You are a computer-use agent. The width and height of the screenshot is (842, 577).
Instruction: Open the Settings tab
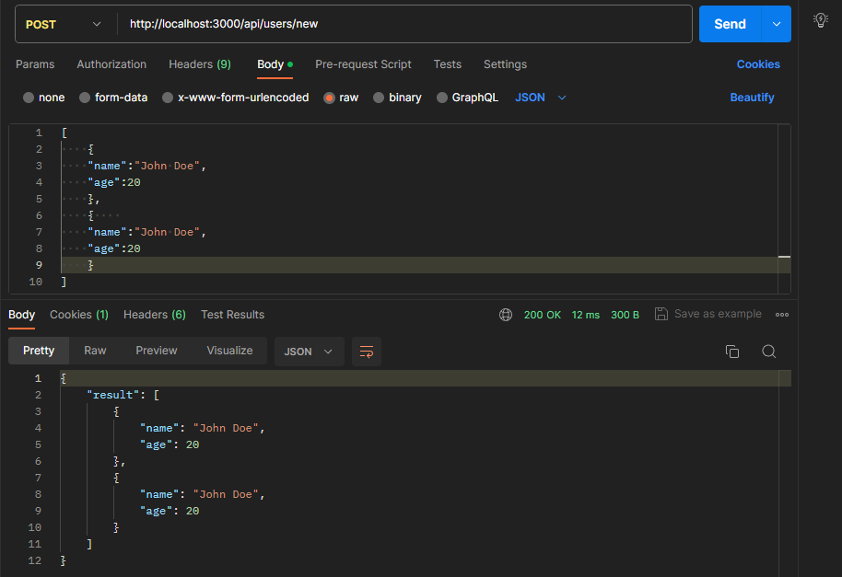click(x=505, y=64)
